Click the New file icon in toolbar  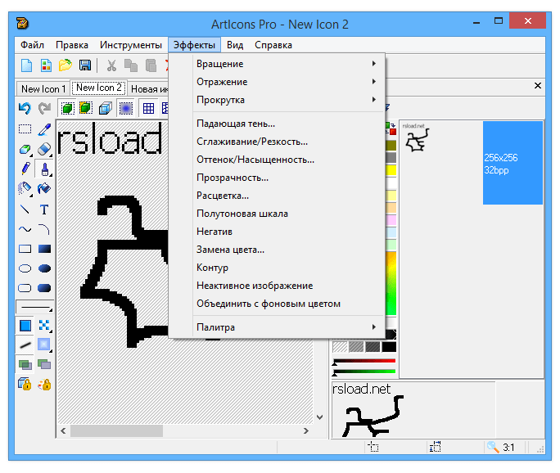[27, 65]
